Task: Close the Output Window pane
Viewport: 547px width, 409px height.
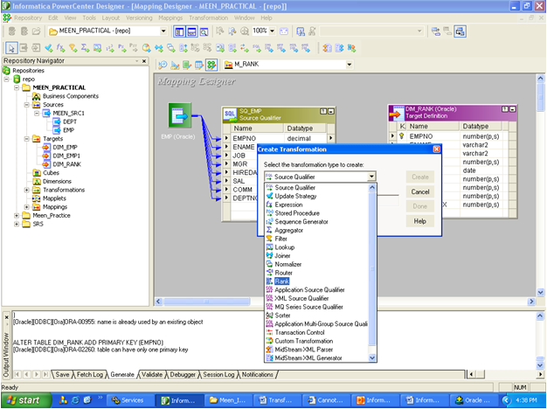Action: [x=6, y=317]
